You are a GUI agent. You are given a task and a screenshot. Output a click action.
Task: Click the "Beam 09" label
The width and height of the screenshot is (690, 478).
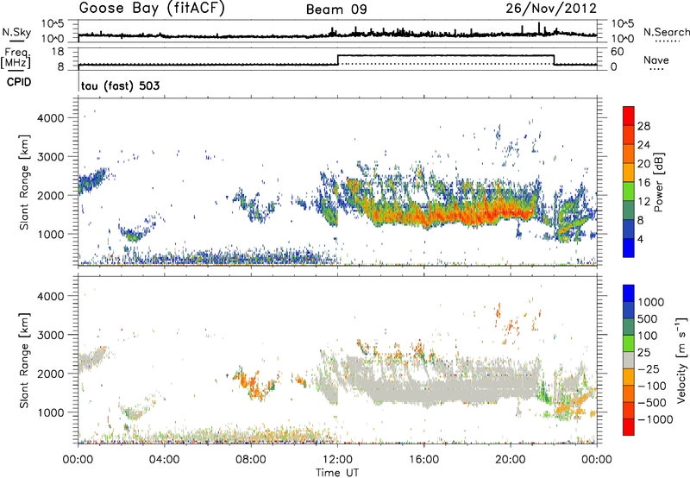click(x=336, y=9)
